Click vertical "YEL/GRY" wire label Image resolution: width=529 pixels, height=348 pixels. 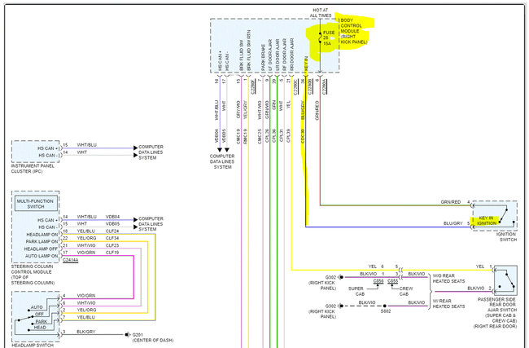[x=245, y=109]
